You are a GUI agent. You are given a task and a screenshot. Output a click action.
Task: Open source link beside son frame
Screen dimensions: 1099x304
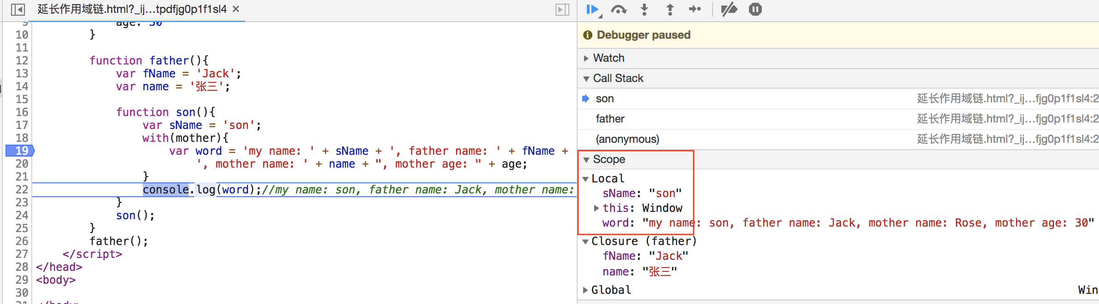1008,99
